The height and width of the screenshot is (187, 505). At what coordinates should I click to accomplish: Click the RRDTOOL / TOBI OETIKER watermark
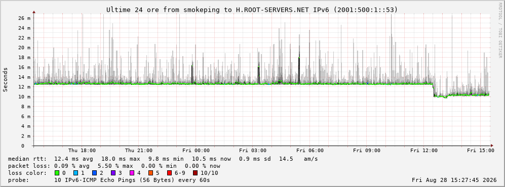(500, 31)
